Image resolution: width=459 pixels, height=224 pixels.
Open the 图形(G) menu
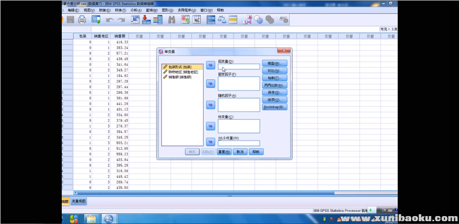[x=167, y=10]
